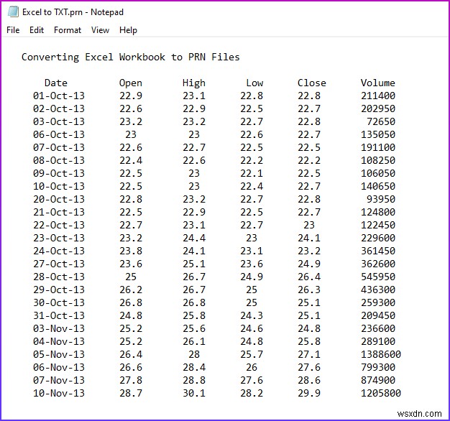Click the volume value '108250'

(x=378, y=160)
